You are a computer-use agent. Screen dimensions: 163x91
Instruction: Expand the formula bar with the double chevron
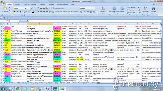[x=162, y=21]
